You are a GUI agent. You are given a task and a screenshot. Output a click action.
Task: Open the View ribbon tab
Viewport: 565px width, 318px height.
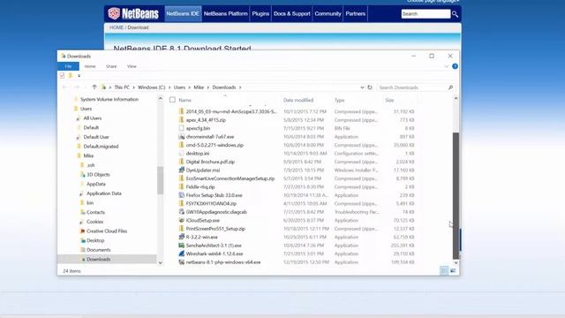(132, 66)
